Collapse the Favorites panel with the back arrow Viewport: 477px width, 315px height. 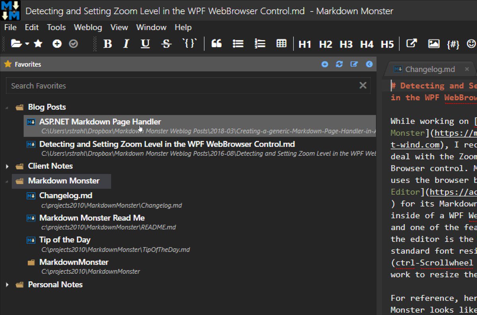coord(369,64)
